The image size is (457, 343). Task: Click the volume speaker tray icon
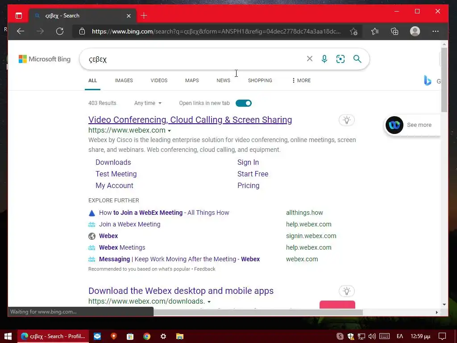tap(372, 336)
